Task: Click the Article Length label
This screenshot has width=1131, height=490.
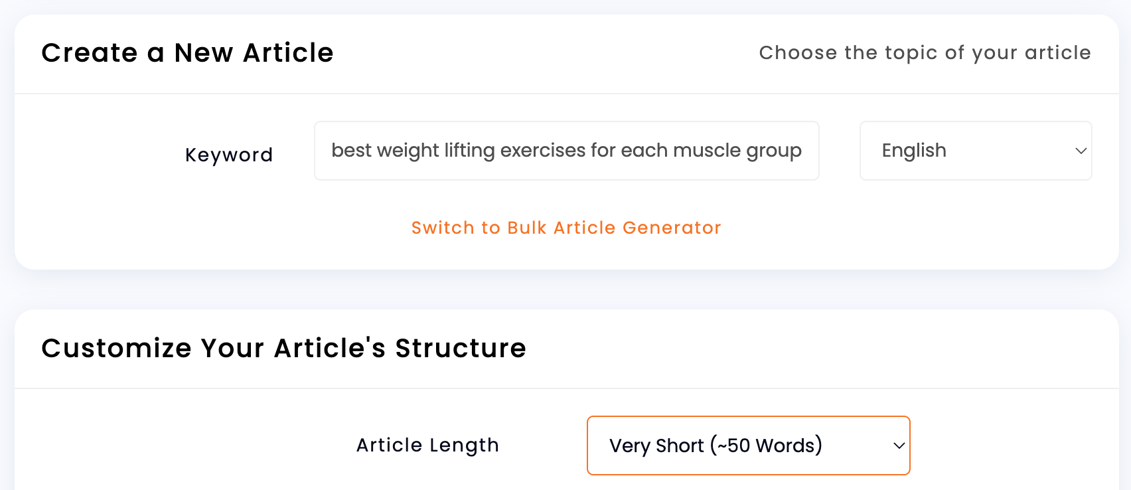Action: 427,446
